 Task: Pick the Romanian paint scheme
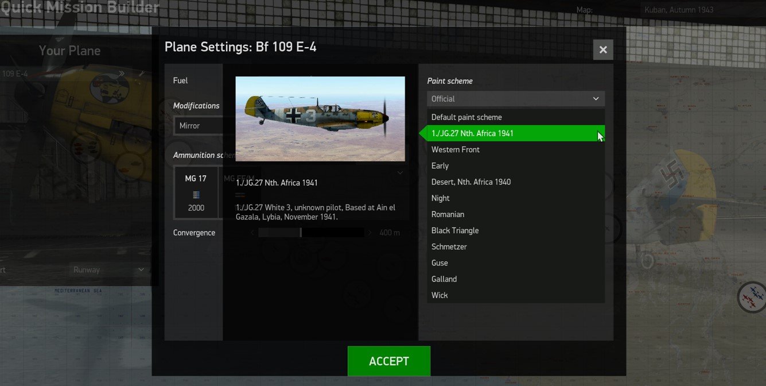[516, 214]
